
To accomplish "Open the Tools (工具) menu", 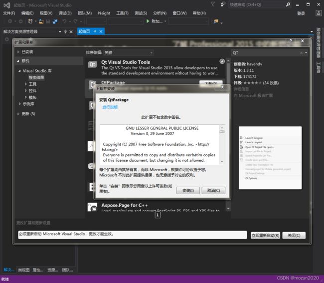I will pos(122,13).
